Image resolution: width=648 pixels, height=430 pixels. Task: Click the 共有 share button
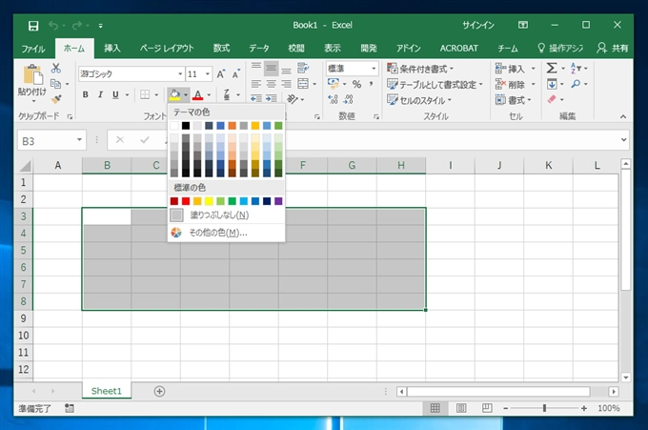[613, 48]
